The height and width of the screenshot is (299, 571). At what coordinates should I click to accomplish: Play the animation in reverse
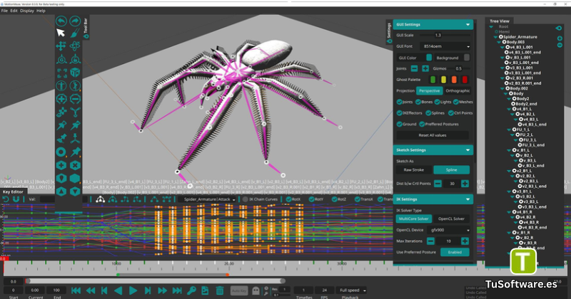coord(118,290)
